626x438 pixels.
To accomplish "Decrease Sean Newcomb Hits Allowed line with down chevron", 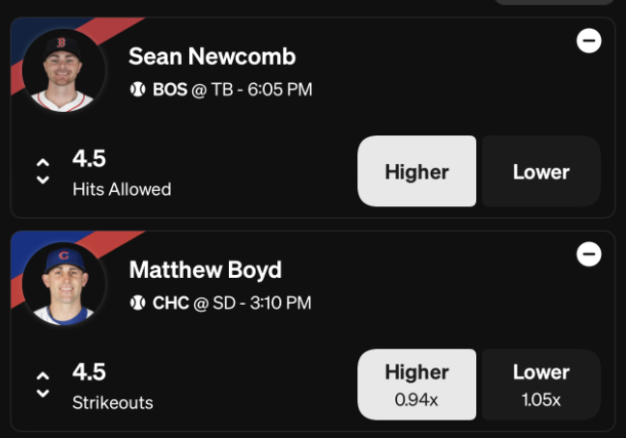I will (43, 180).
